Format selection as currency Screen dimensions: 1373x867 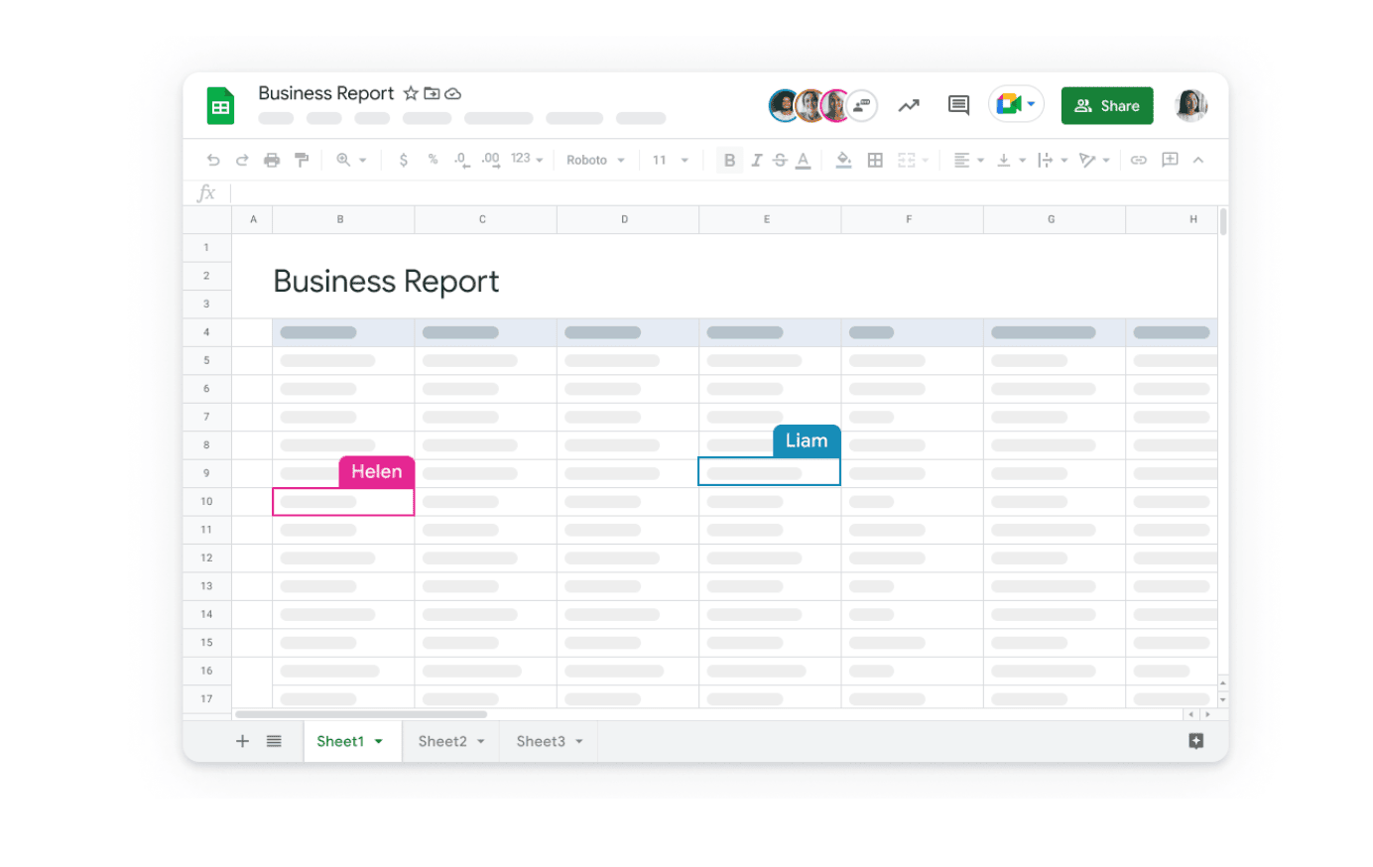(403, 159)
